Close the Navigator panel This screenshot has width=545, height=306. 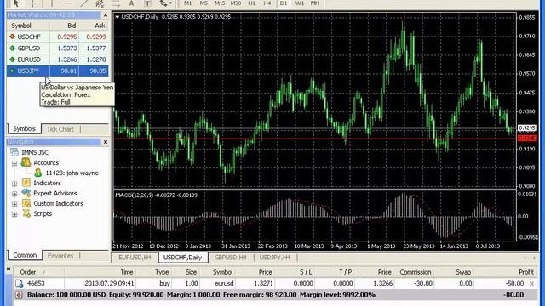point(106,142)
